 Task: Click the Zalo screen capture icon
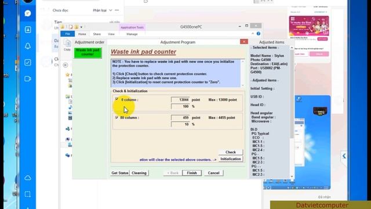click(28, 194)
